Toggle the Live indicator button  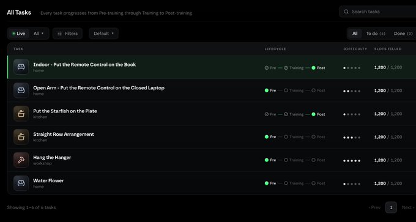point(18,34)
